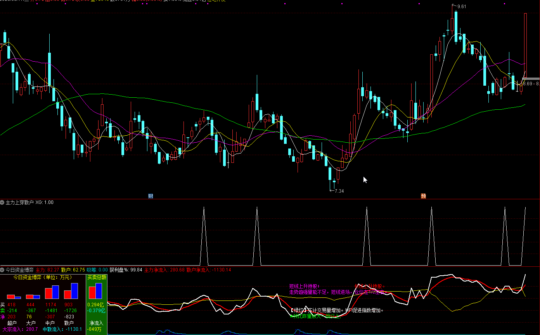This screenshot has width=540, height=335.
Task: Click the 中散流入 -1130.1 label
Action: (x=62, y=329)
